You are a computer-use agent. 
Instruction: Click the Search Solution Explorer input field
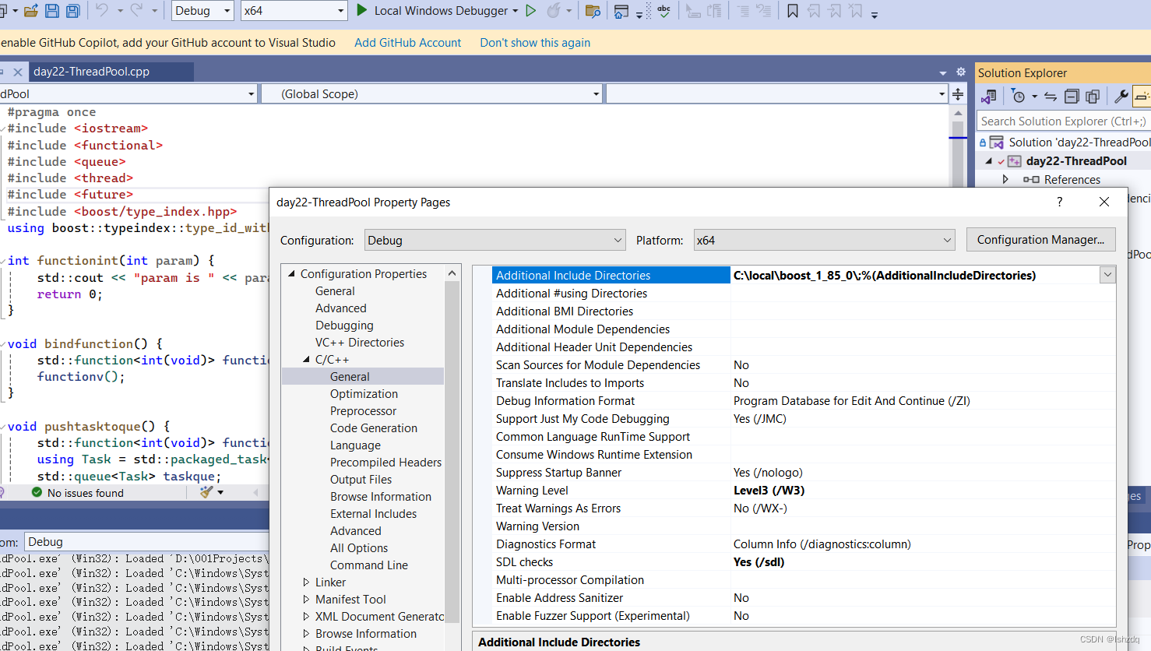(x=1063, y=121)
